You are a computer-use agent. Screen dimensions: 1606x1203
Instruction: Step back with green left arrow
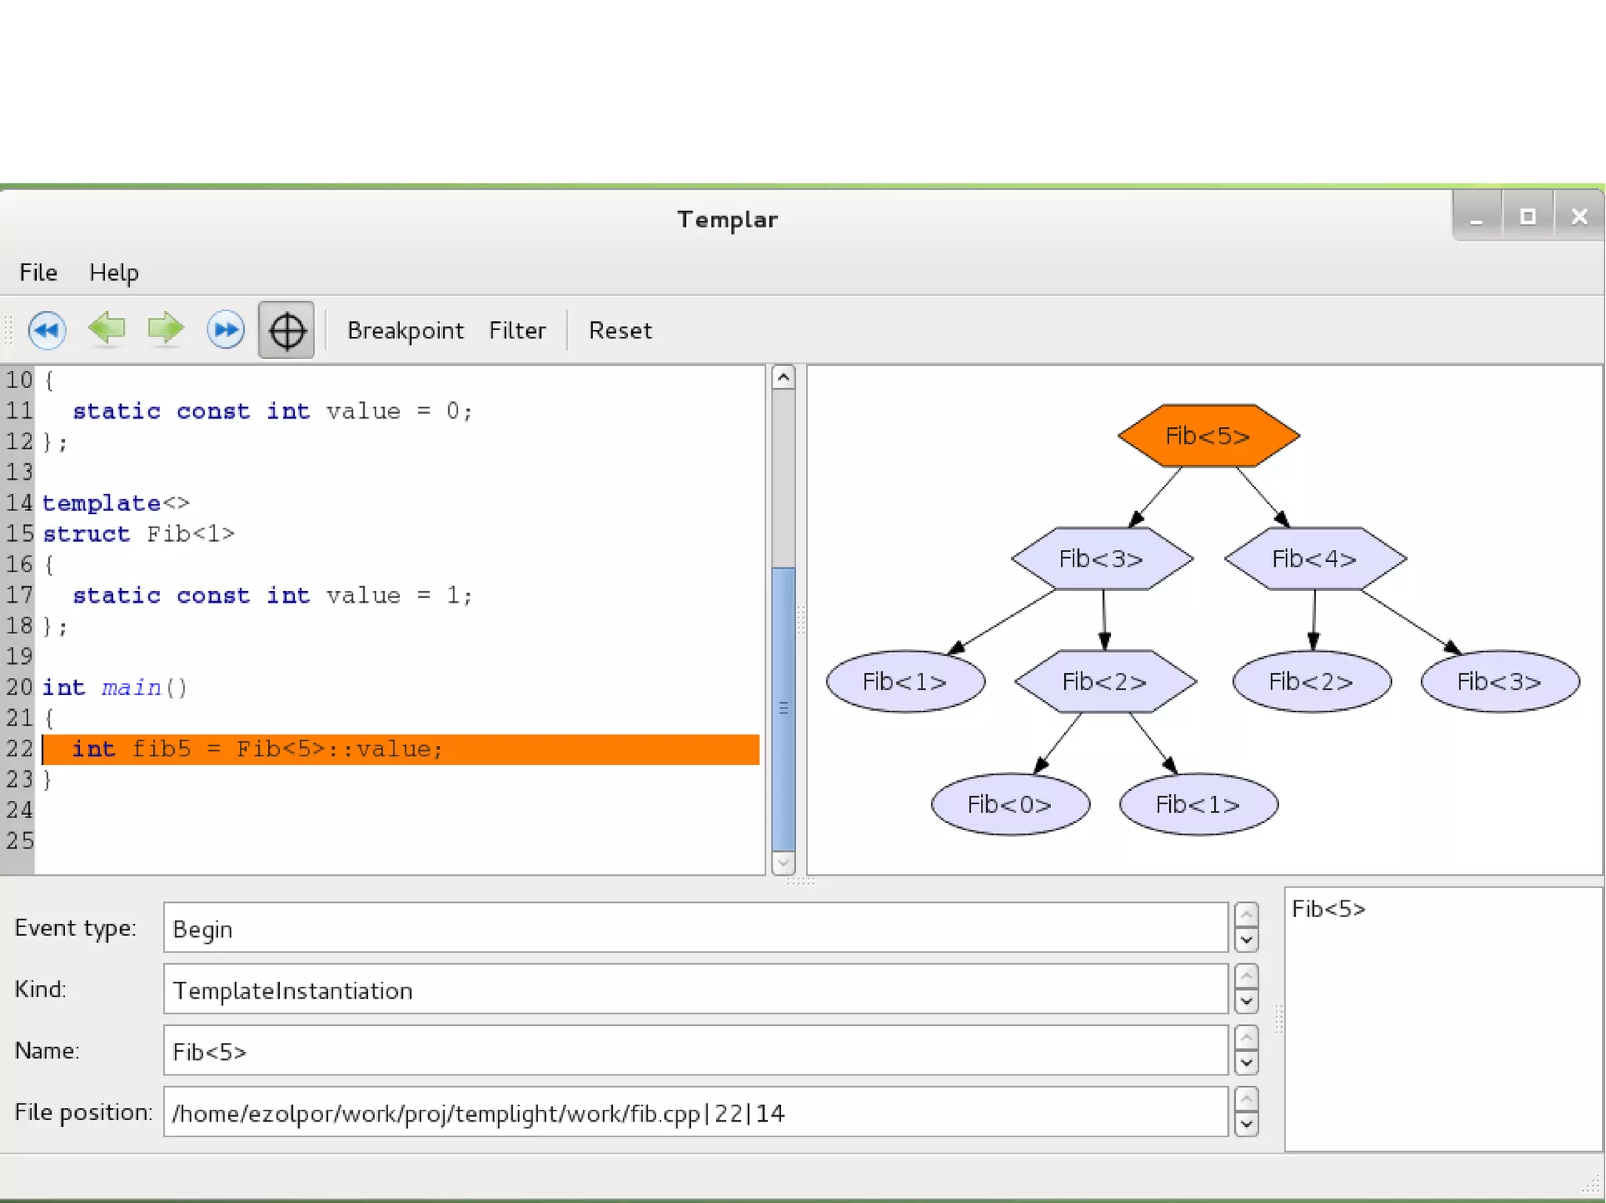[107, 328]
